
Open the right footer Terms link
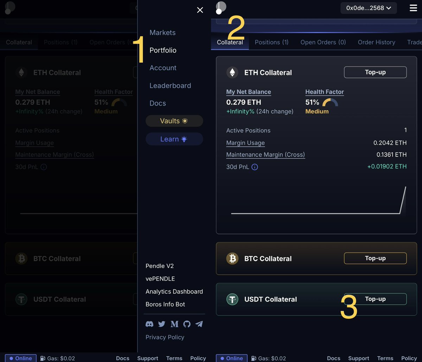[x=385, y=358]
